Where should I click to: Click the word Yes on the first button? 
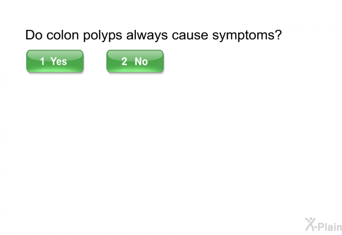(x=59, y=61)
